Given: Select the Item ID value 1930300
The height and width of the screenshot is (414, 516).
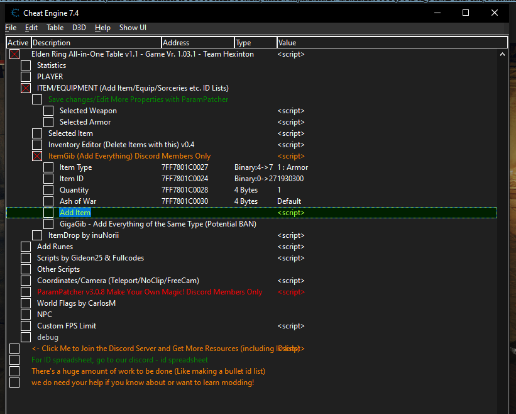Looking at the screenshot, I should pos(290,179).
